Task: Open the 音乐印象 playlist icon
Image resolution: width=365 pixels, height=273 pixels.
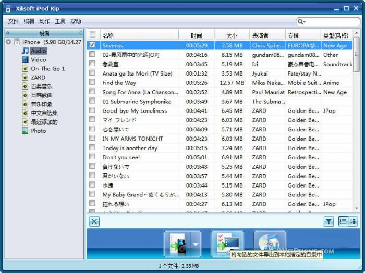Action: (x=25, y=104)
